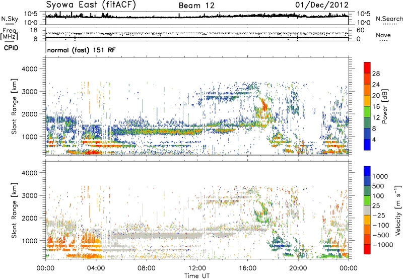Viewport: 403px width, 279px height.
Task: Click the 'Nave' legend label
Action: coord(383,35)
